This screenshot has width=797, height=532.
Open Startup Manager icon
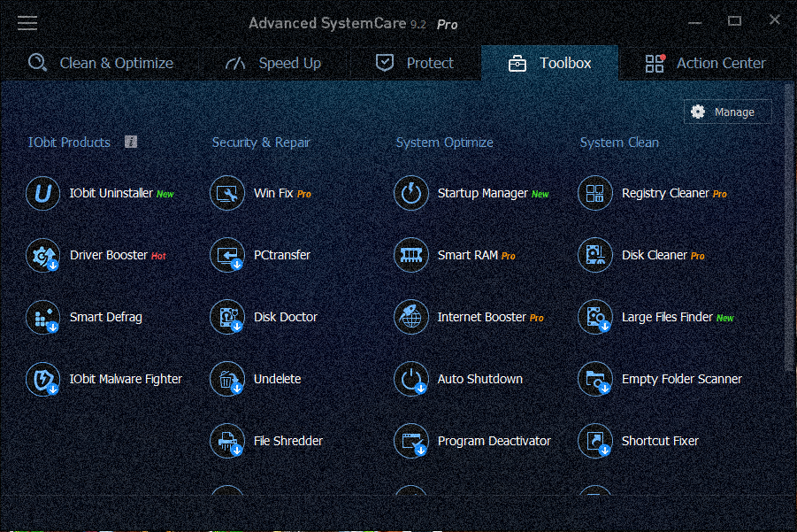coord(411,193)
